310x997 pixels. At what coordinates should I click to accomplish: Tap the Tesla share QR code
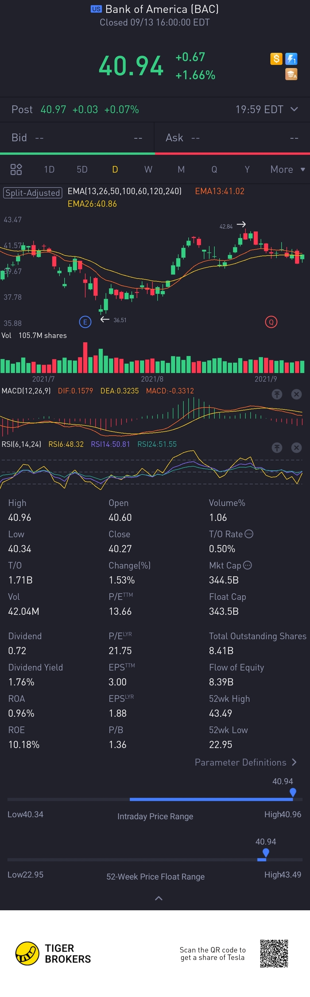[274, 953]
